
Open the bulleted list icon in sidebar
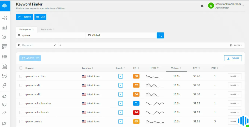click(x=4, y=57)
